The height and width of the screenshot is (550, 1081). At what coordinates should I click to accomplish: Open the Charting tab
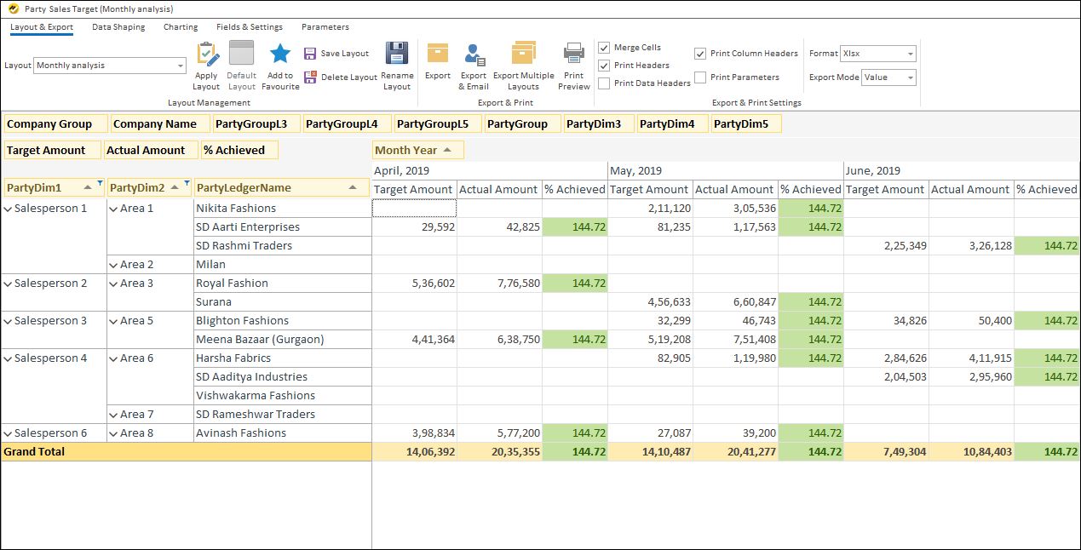(x=180, y=26)
